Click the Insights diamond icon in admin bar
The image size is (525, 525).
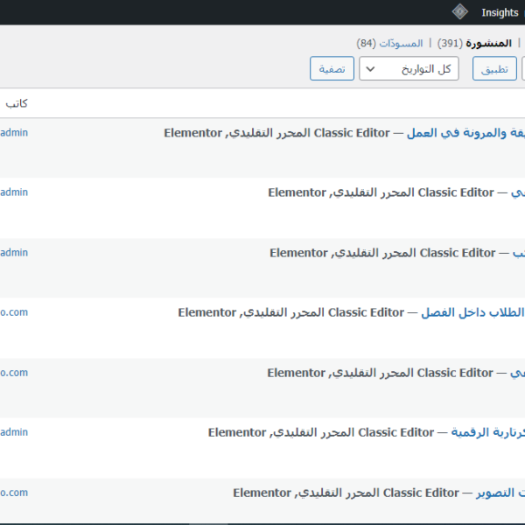pos(460,12)
